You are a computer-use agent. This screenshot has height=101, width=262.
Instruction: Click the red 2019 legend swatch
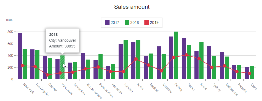tap(146, 23)
